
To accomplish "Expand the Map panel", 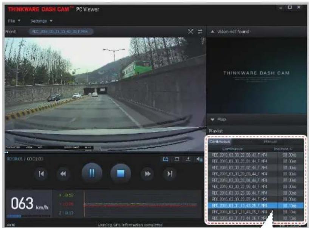I will 212,120.
